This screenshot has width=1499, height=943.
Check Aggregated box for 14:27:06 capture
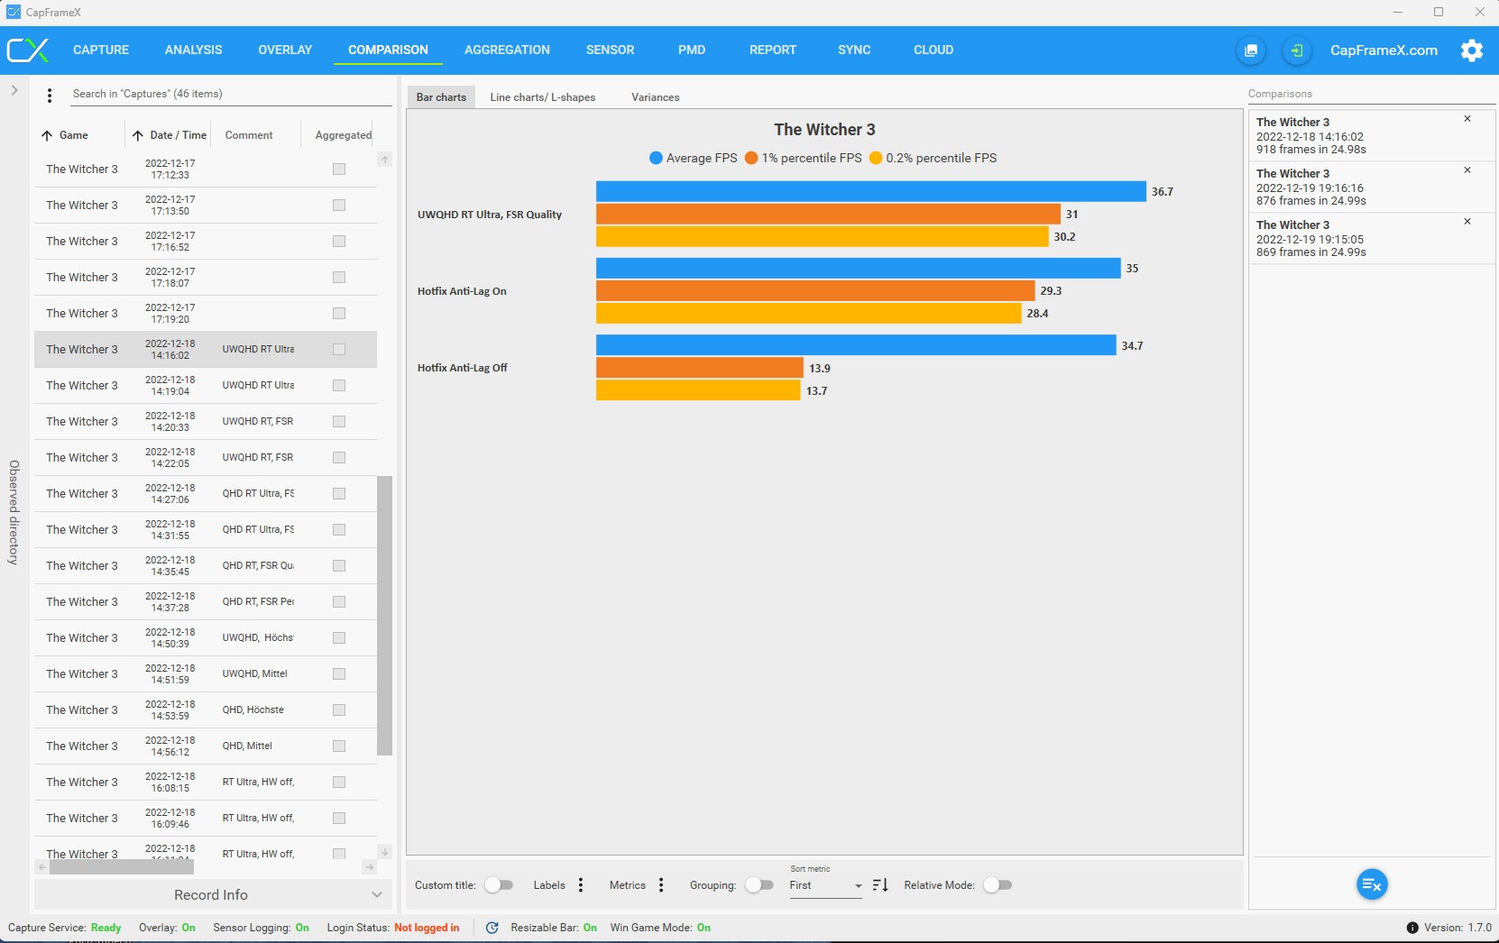[339, 493]
